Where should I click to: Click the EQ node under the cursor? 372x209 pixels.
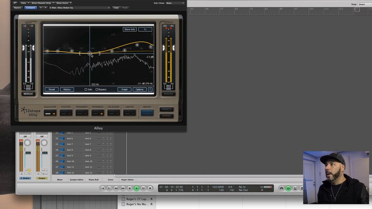(x=90, y=53)
